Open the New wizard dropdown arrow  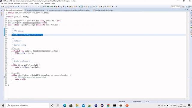(4, 7)
